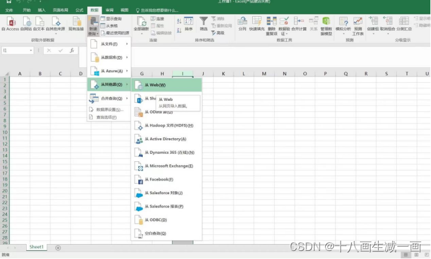Image resolution: width=431 pixels, height=259 pixels.
Task: Add a new sheet with plus button
Action: [x=58, y=248]
